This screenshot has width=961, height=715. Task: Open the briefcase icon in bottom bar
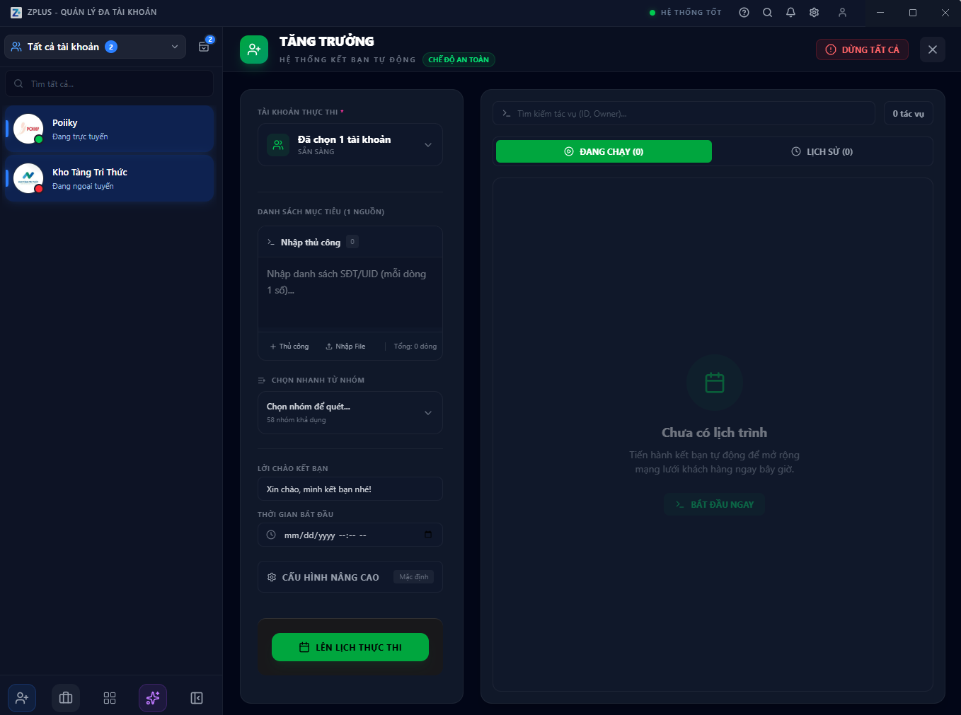(66, 698)
